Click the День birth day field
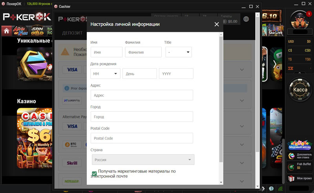 (140, 74)
